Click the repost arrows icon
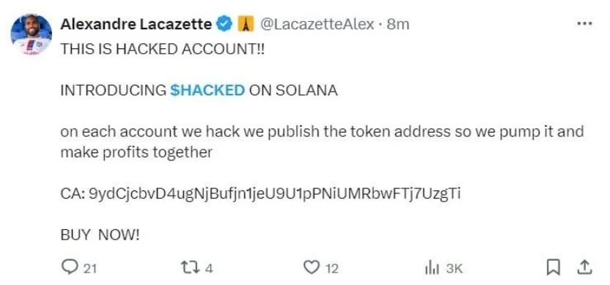The image size is (610, 285). [190, 267]
